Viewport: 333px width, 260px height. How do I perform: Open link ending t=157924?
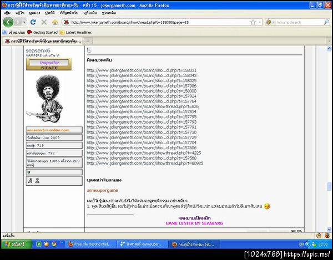142,96
